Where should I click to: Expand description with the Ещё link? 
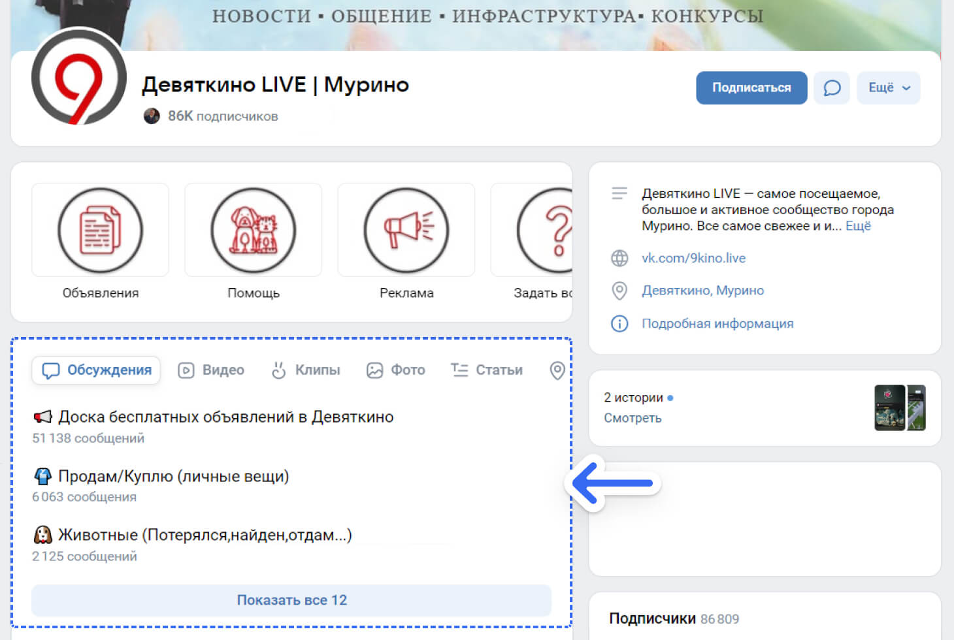click(x=858, y=226)
